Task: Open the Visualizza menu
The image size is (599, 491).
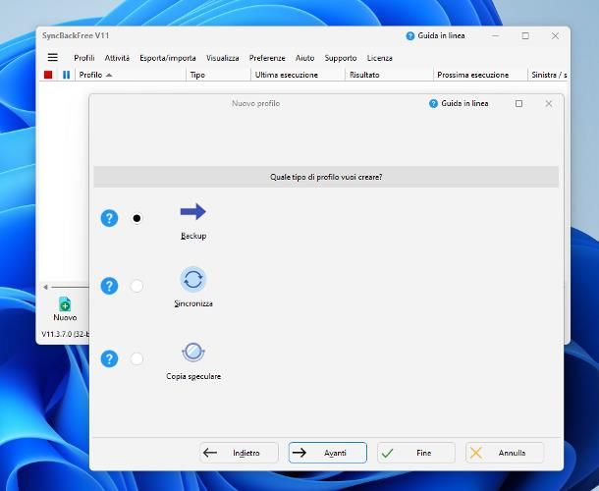Action: (223, 58)
